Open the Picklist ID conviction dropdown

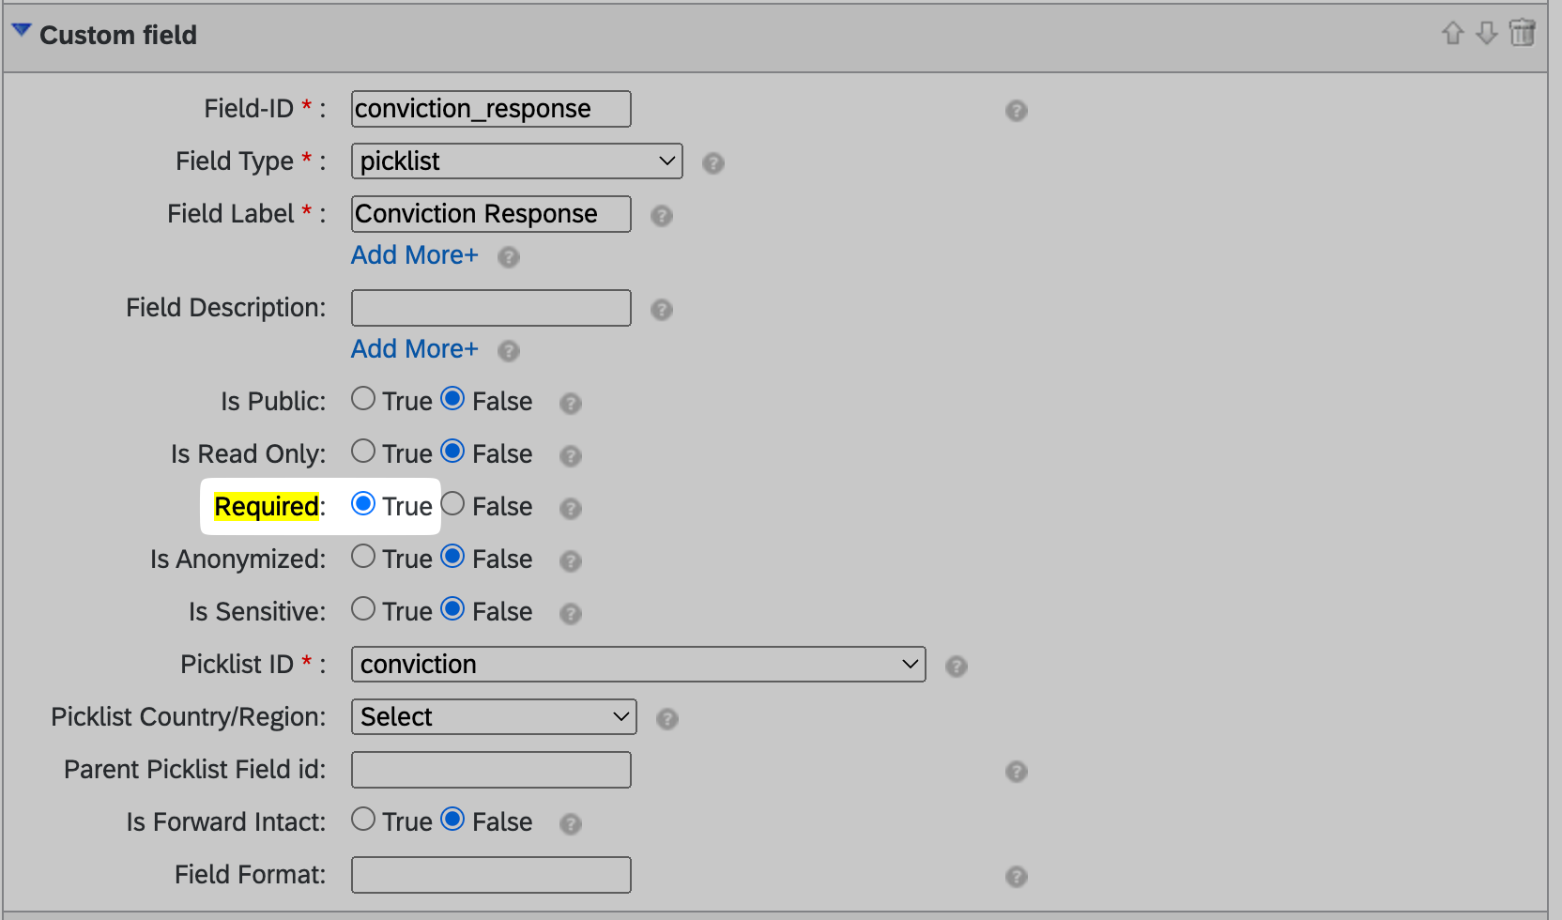[638, 665]
